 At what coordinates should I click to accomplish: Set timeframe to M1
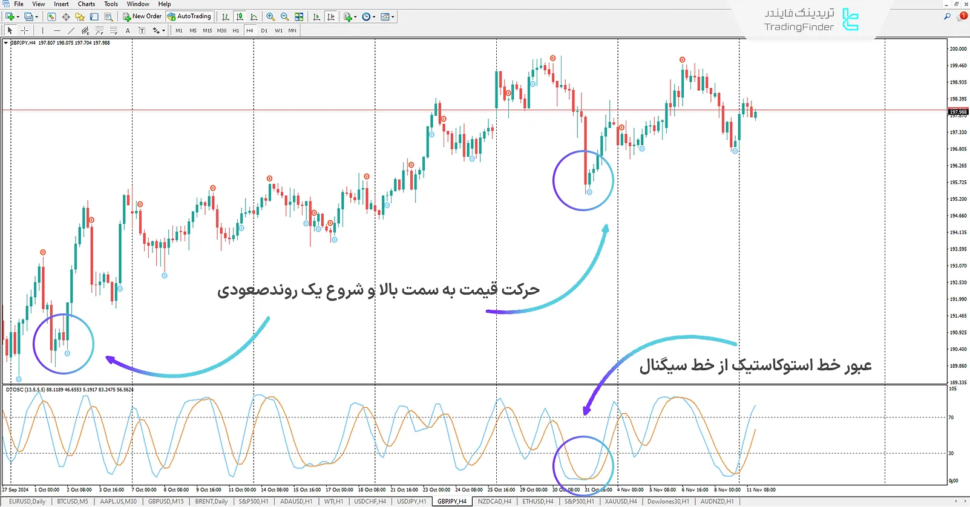[x=179, y=30]
